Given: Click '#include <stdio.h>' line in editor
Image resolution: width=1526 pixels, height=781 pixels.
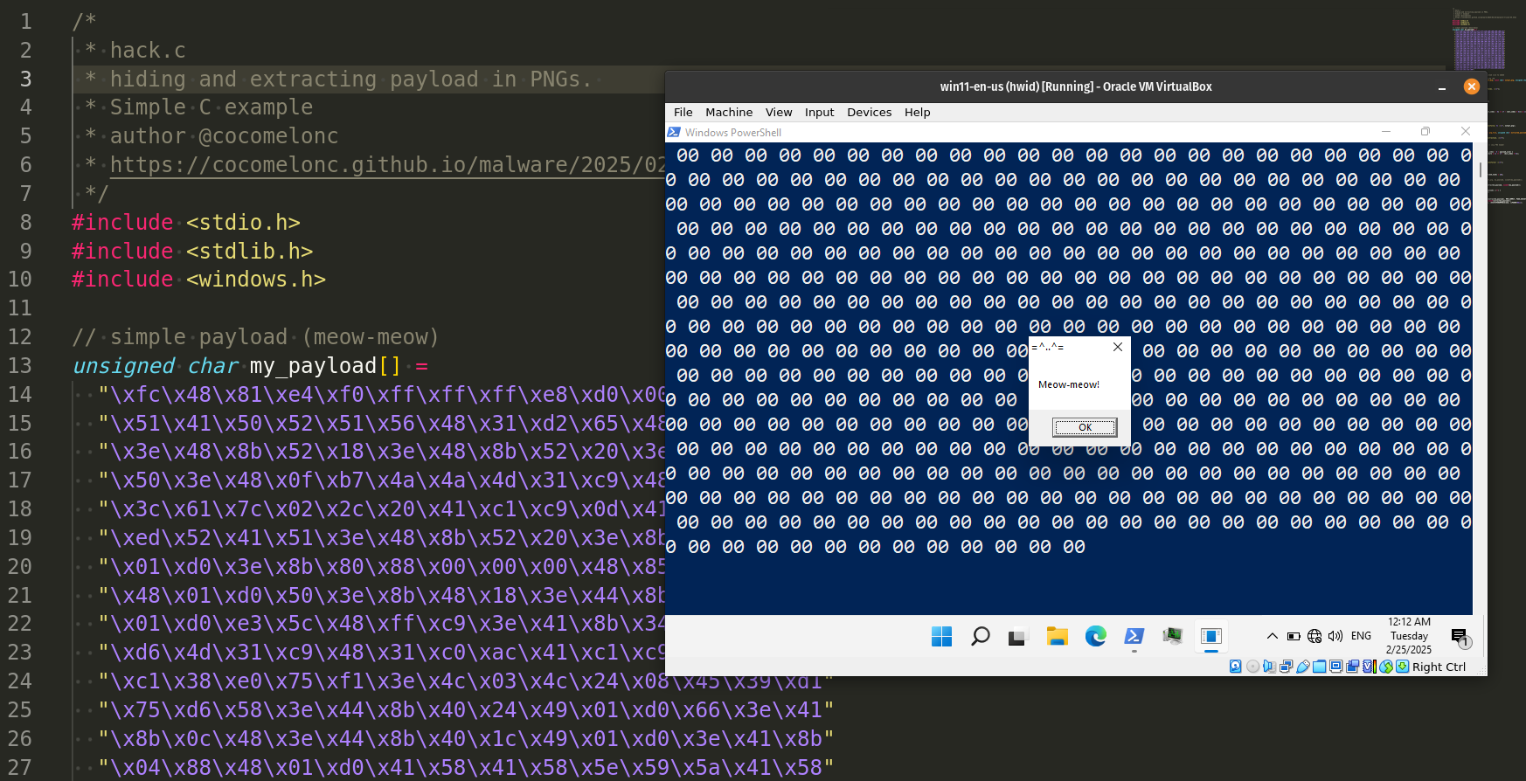Looking at the screenshot, I should click(186, 222).
